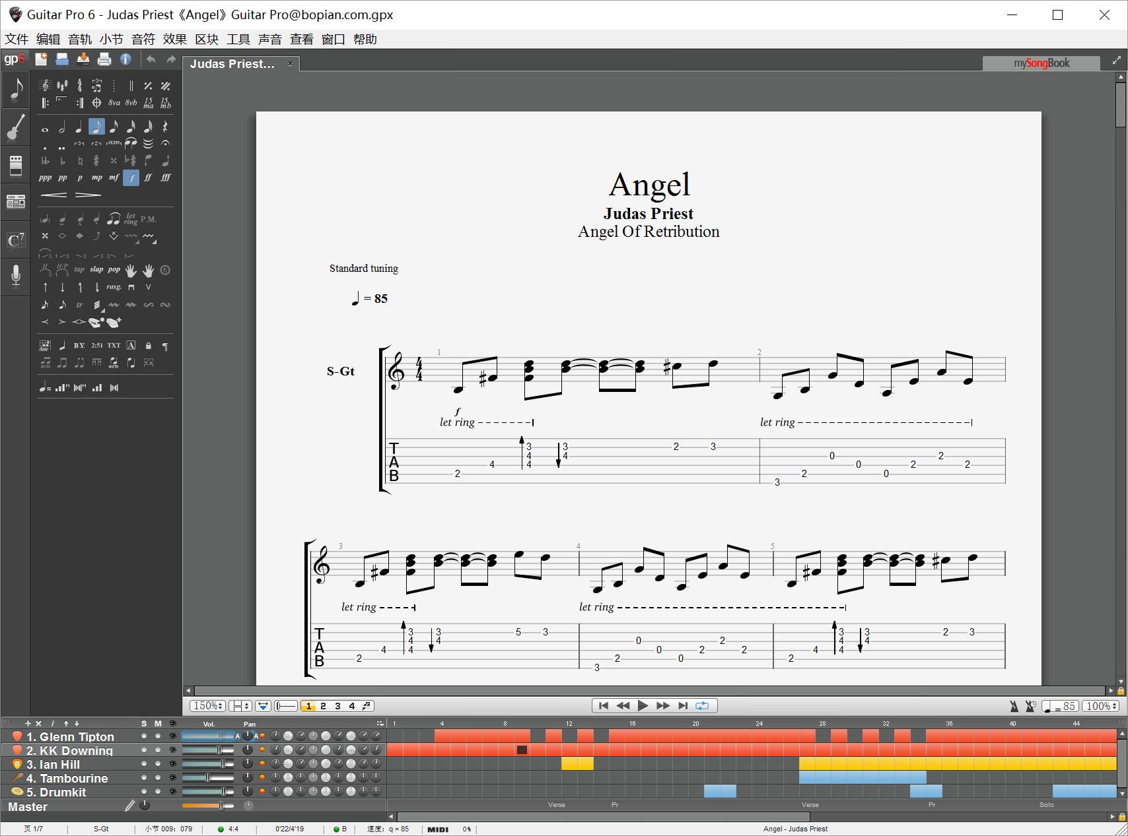Hide the Ian Hill track
1128x836 pixels.
point(173,764)
